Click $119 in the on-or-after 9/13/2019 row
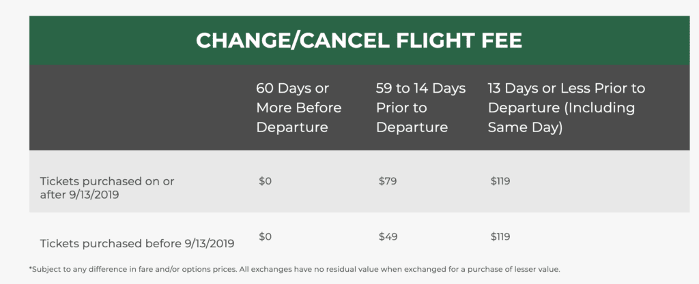Screen dimensions: 699x284 click(x=500, y=181)
